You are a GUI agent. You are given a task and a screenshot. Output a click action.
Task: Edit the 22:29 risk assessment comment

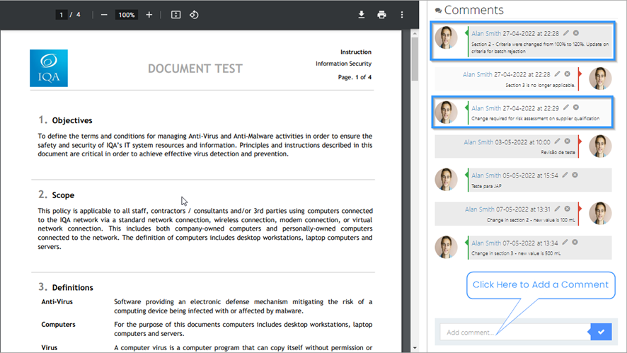point(566,107)
